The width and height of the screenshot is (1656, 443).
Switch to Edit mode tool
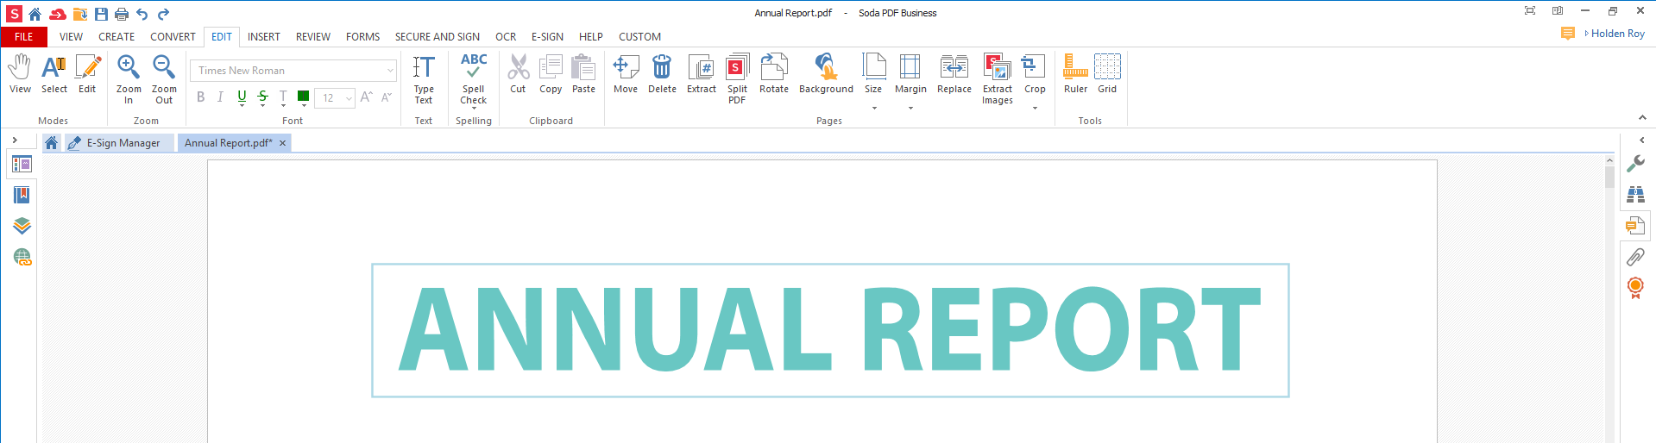(87, 74)
